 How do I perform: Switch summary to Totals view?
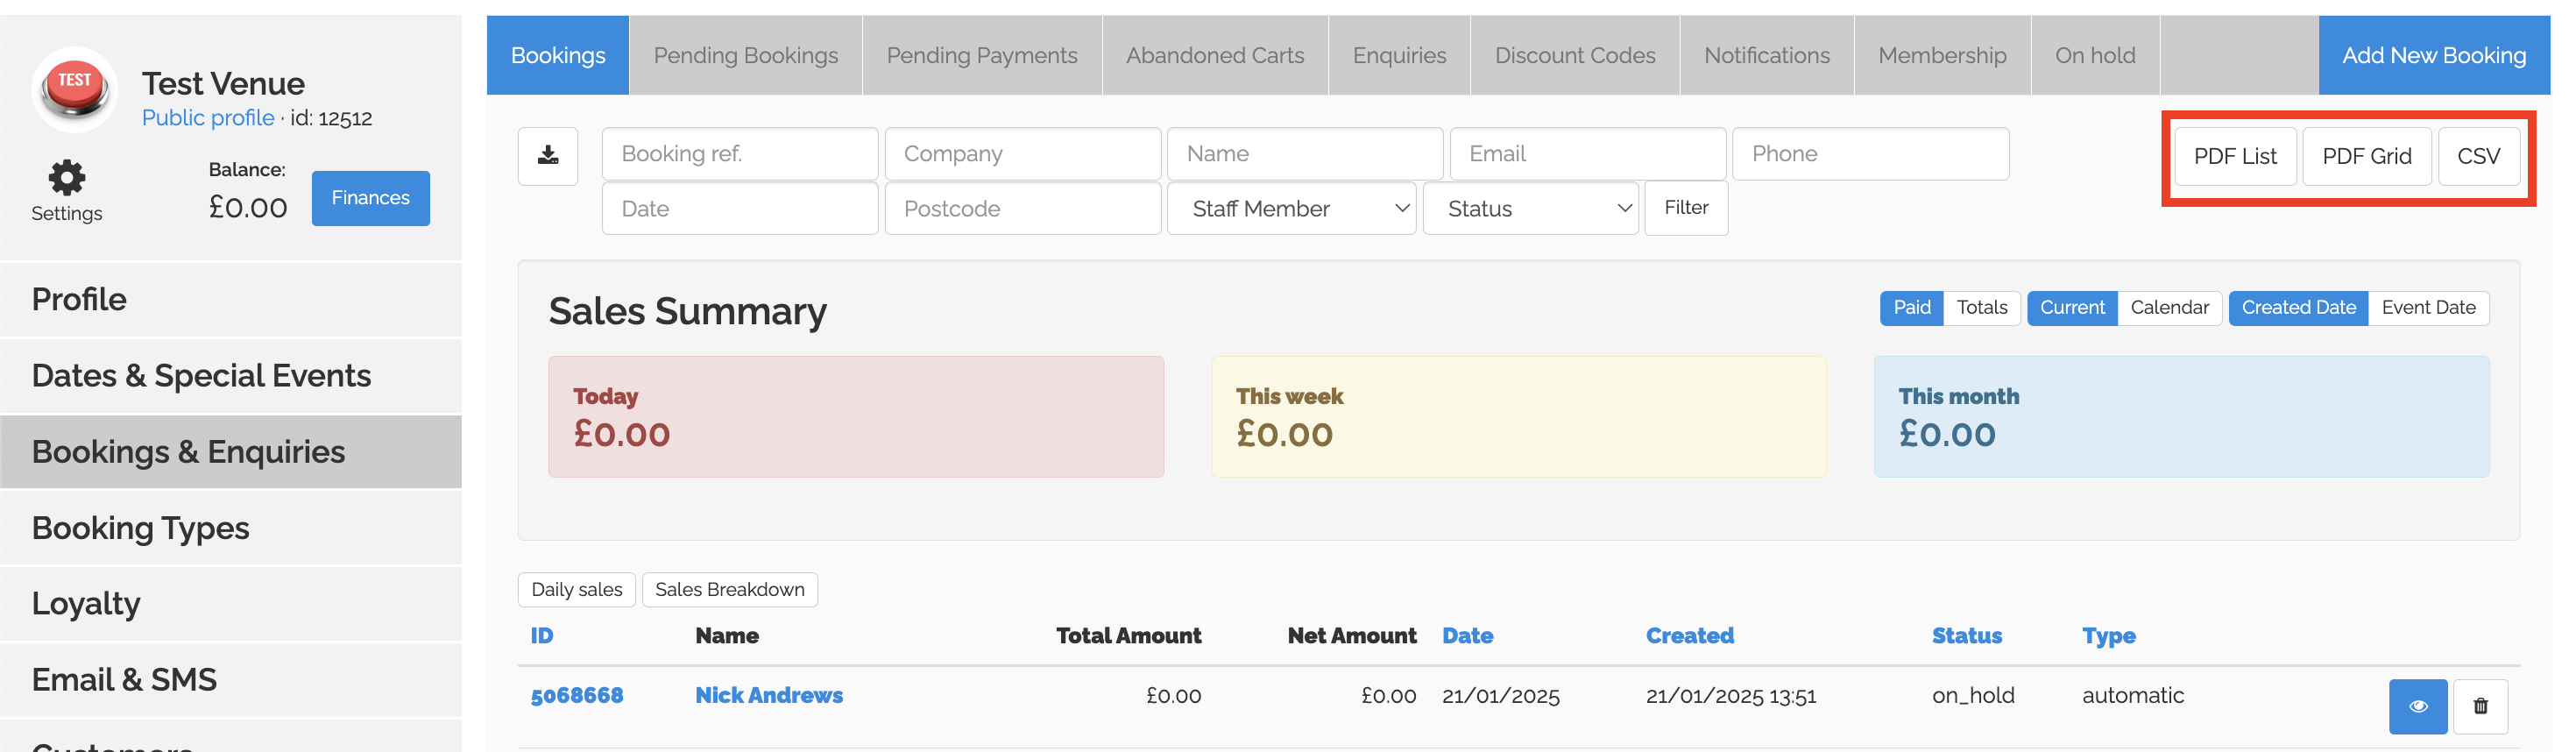click(x=1981, y=308)
